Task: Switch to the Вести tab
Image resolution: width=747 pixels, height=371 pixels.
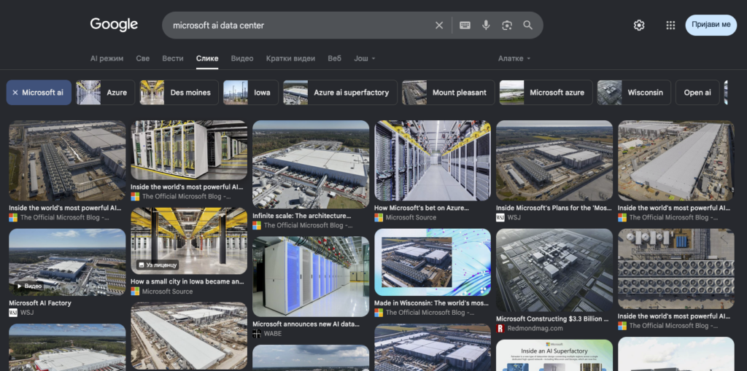Action: pyautogui.click(x=173, y=58)
